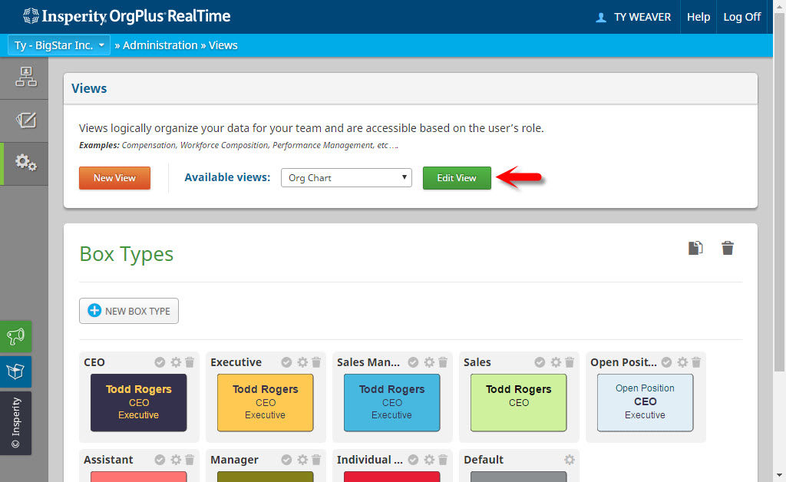Click the TY WEAVER username link
This screenshot has width=786, height=482.
click(x=642, y=17)
